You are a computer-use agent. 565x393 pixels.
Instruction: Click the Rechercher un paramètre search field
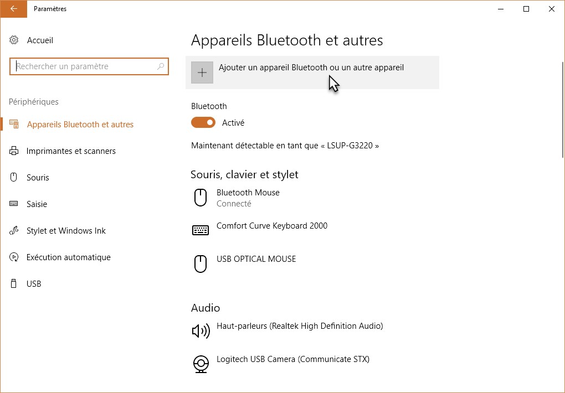click(x=83, y=66)
